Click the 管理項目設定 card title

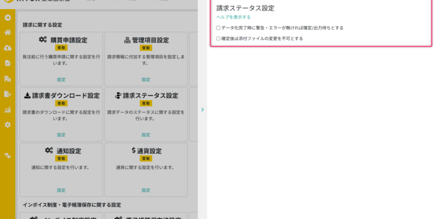click(151, 40)
